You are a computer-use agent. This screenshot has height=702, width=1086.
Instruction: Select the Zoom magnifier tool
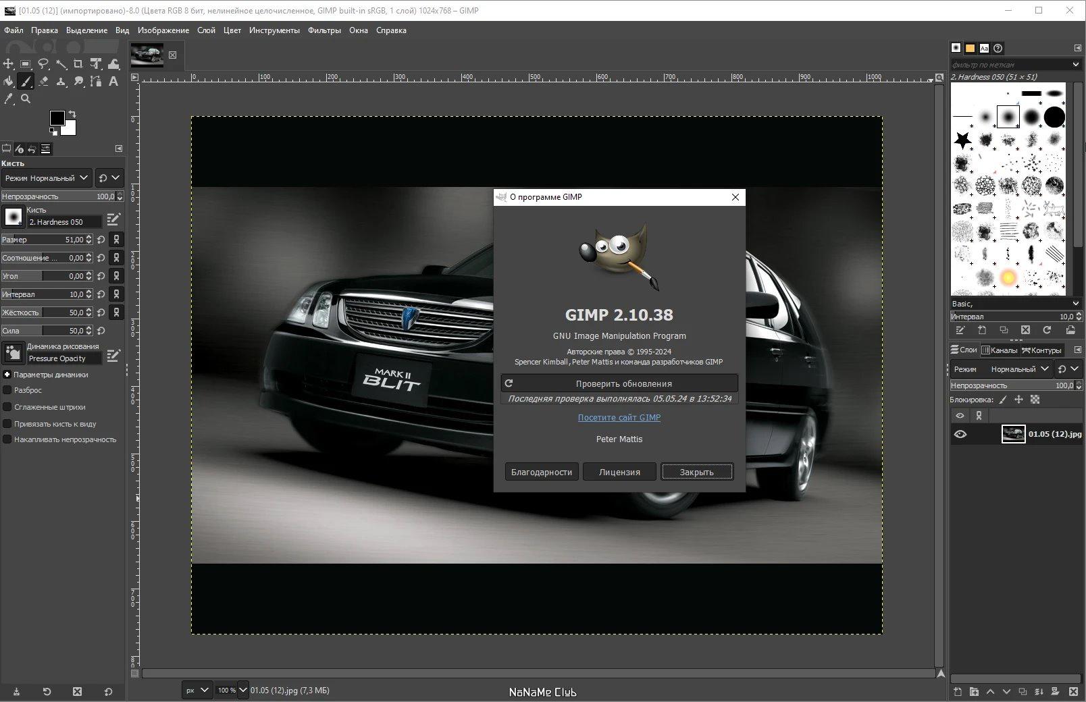pos(26,99)
